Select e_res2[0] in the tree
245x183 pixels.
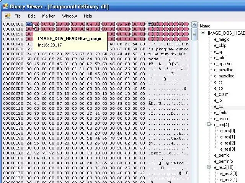(229, 173)
